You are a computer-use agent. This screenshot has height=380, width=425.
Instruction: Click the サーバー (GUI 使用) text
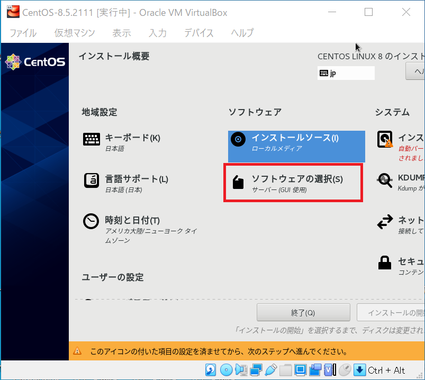point(279,189)
